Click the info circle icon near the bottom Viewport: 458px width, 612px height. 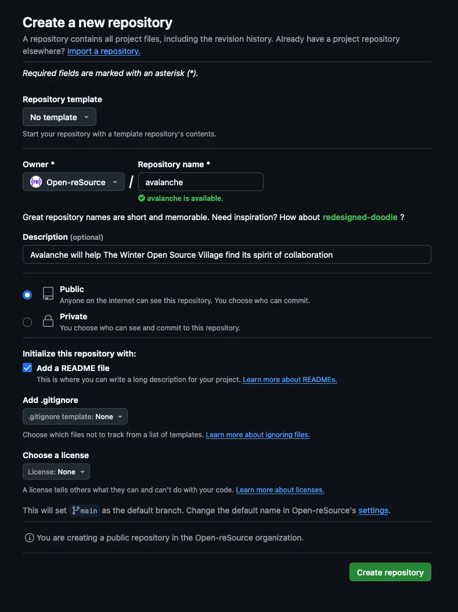pos(29,538)
